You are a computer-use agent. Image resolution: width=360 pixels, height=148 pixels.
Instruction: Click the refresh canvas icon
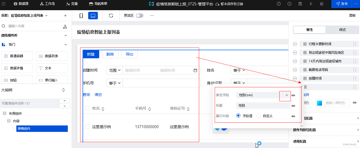coord(111,16)
